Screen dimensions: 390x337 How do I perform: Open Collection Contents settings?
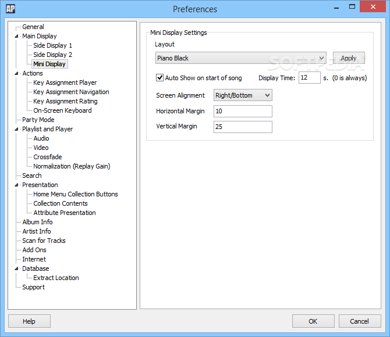[x=61, y=203]
